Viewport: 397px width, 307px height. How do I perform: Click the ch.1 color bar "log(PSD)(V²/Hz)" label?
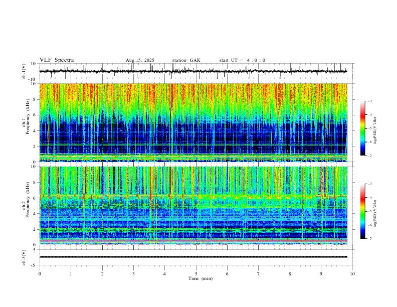[375, 130]
